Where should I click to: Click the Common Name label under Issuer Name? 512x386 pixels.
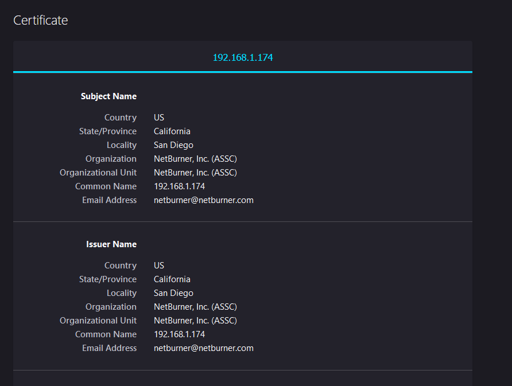pyautogui.click(x=106, y=334)
